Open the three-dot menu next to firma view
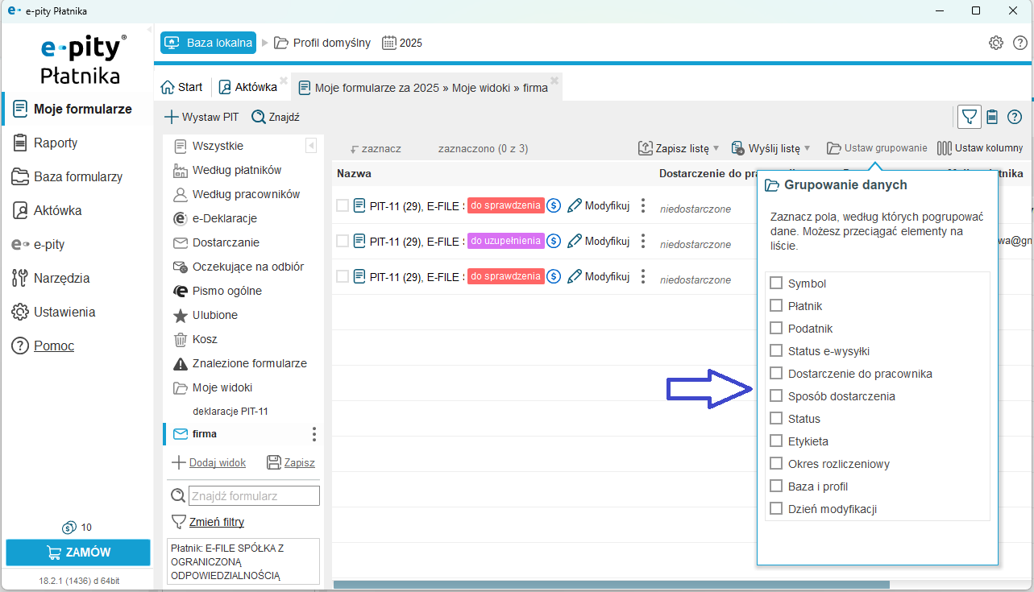The image size is (1034, 592). [x=314, y=434]
